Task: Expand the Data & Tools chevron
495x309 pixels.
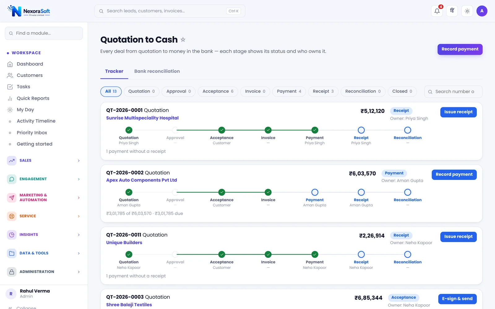Action: pyautogui.click(x=79, y=253)
